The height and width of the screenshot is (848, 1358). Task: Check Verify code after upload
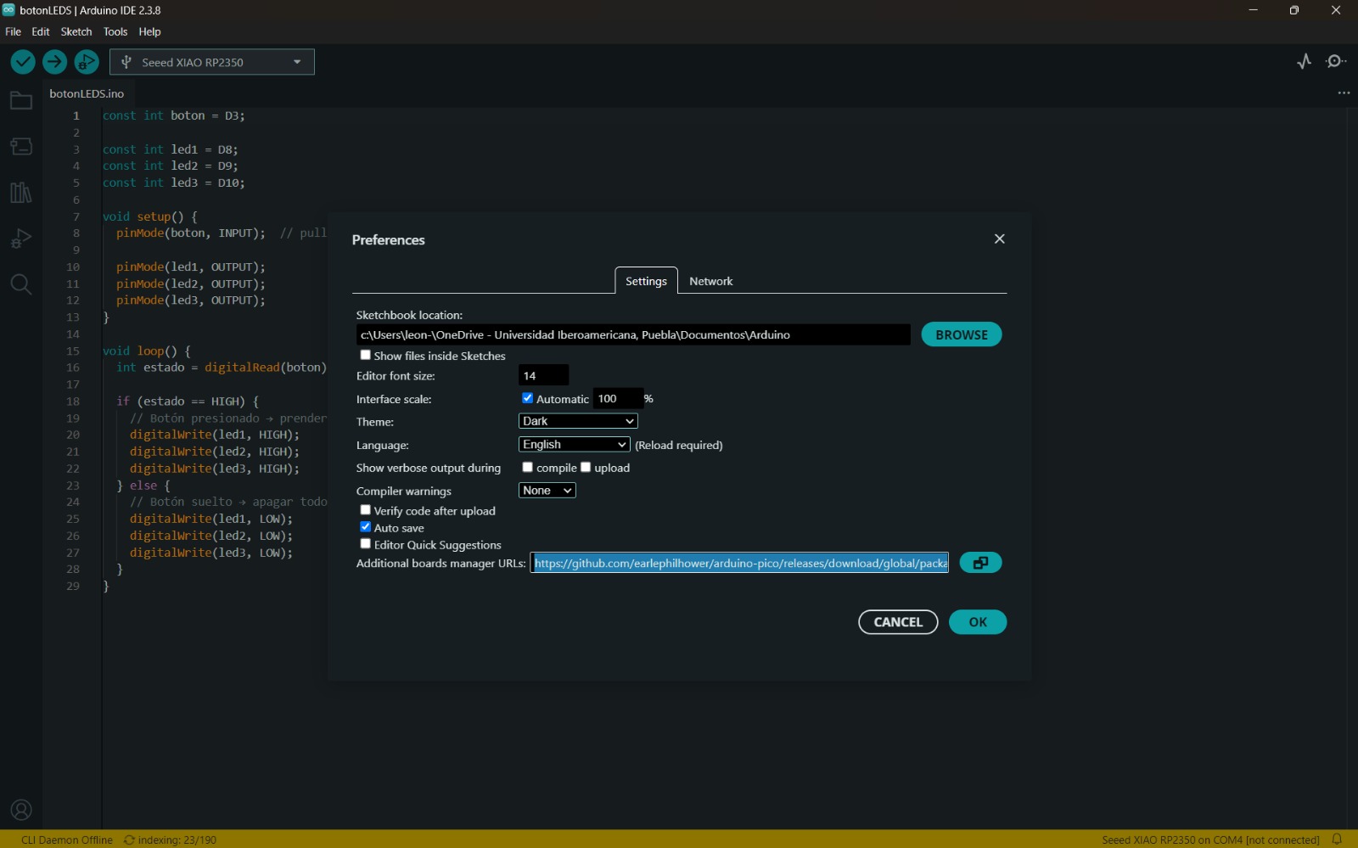[366, 510]
